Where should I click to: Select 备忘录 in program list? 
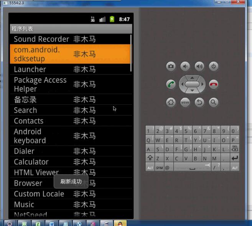pos(71,99)
